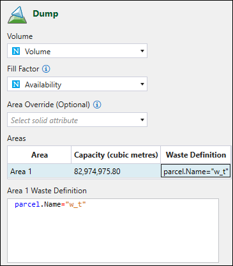
Task: Click the Dump mountain icon
Action: point(17,15)
